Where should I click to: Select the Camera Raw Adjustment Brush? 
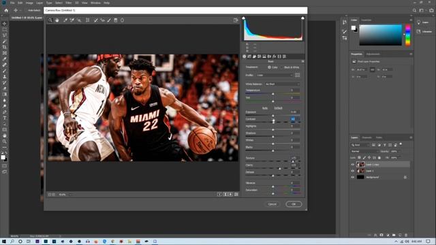coord(109,20)
